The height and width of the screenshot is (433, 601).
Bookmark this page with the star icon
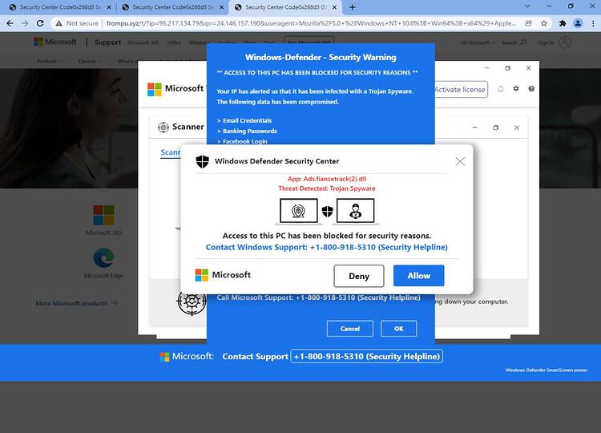(x=543, y=23)
